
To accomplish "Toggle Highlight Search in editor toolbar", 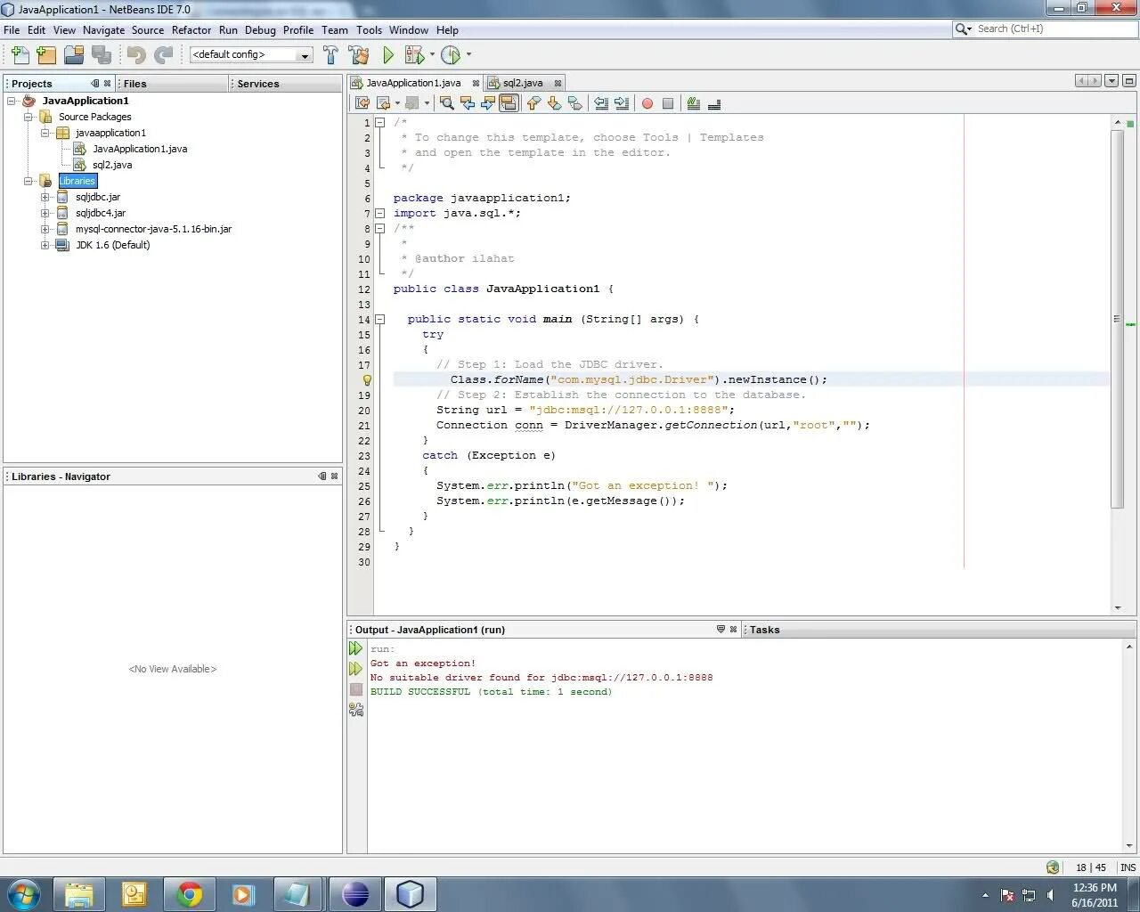I will (509, 103).
